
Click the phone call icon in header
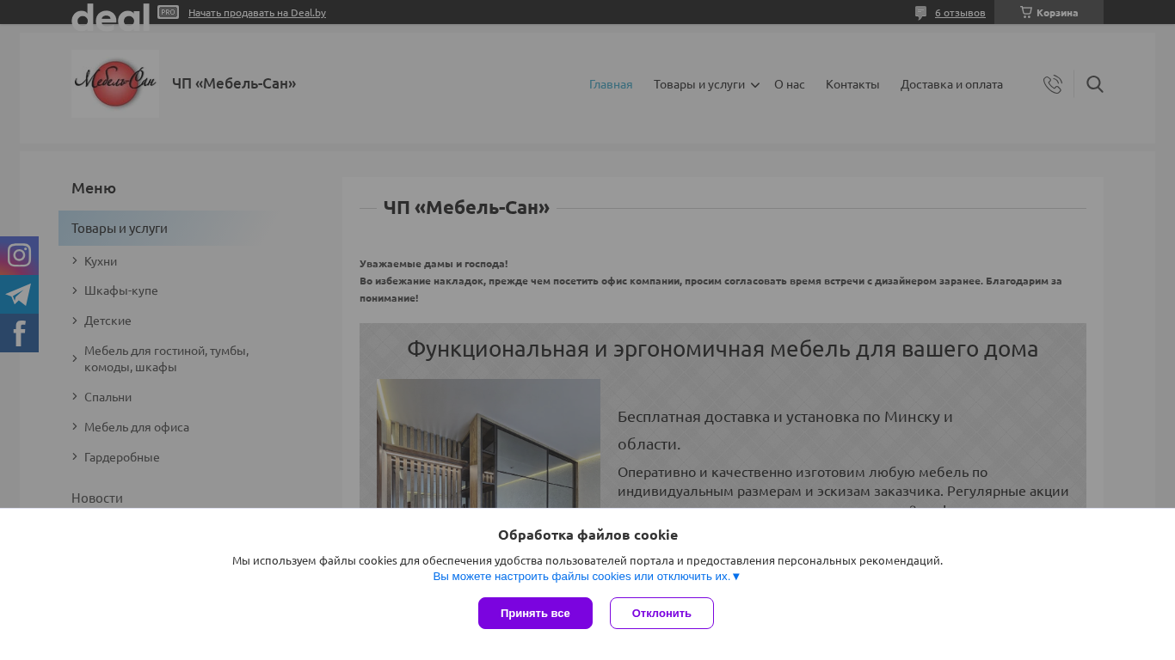pyautogui.click(x=1053, y=84)
